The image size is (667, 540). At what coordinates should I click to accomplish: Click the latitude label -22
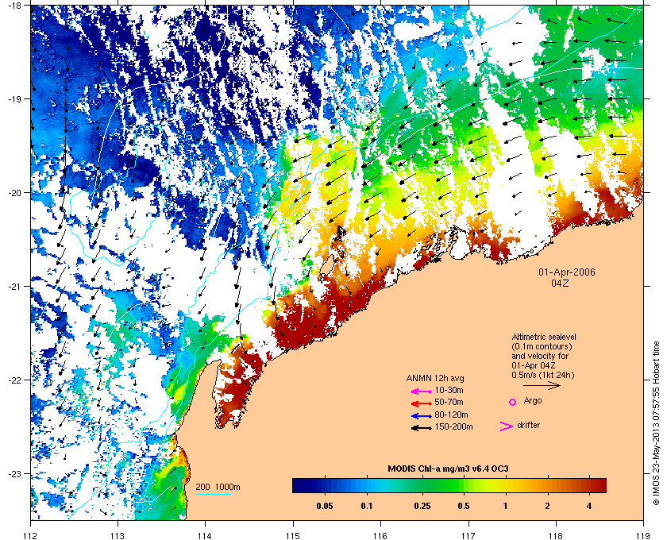[14, 380]
